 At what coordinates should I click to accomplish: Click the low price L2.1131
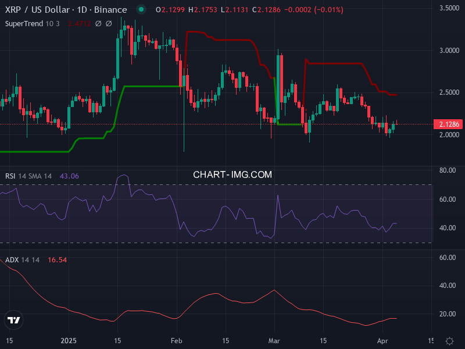coord(235,10)
